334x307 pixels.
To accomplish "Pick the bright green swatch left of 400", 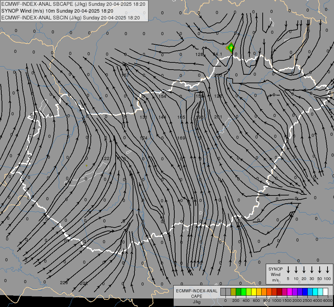I will click(244, 292).
